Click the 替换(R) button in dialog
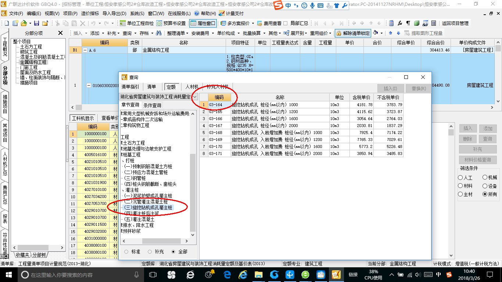 pos(419,88)
